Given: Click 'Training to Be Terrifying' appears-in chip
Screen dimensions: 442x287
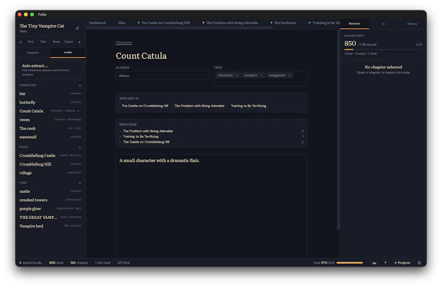Looking at the screenshot, I should pyautogui.click(x=248, y=106).
